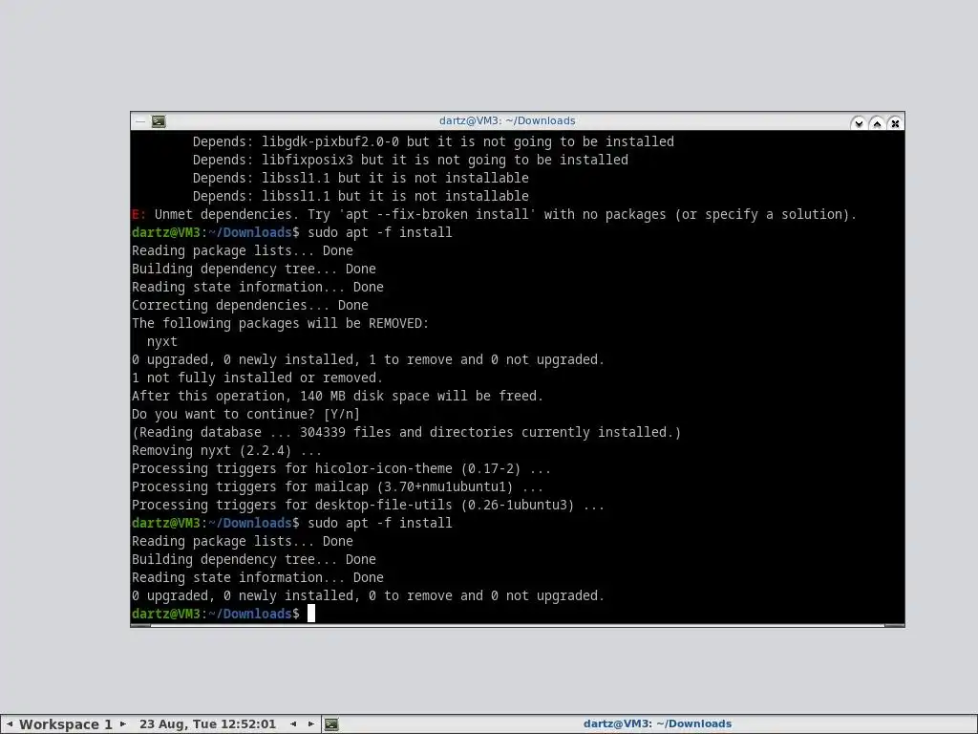
Task: Click 'The following packages will be REMOVED:' line
Action: [x=280, y=323]
